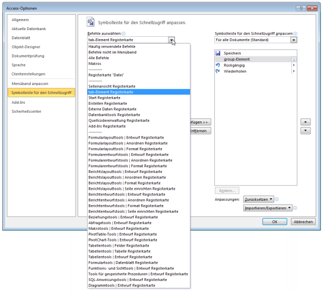Image resolution: width=323 pixels, height=292 pixels.
Task: Click the Speichern save icon
Action: (218, 53)
